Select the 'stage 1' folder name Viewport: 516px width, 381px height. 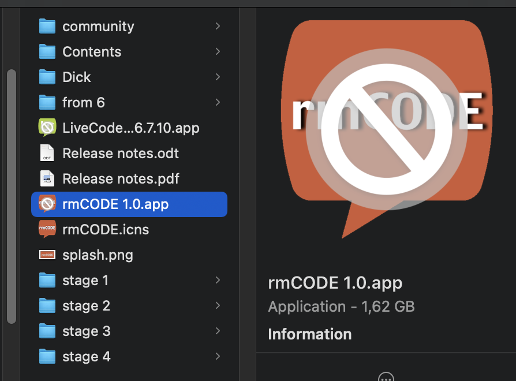tap(85, 281)
